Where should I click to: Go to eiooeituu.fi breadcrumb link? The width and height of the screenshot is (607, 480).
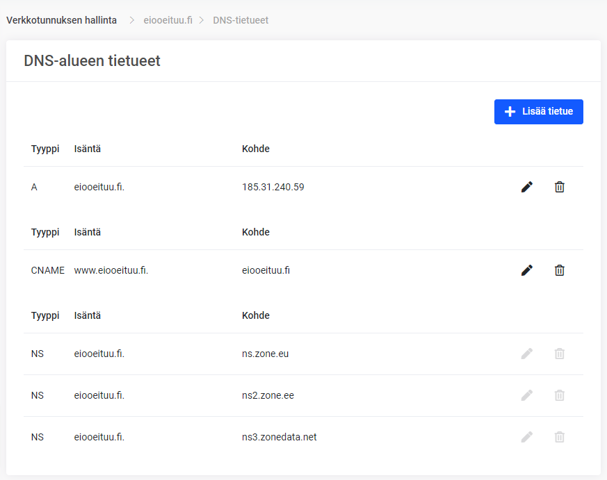(x=168, y=20)
